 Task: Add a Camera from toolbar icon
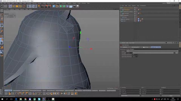click(74, 6)
